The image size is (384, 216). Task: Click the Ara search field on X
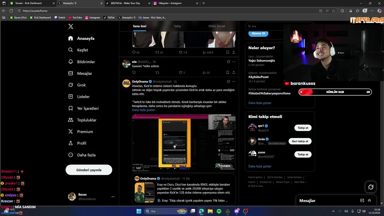(280, 26)
